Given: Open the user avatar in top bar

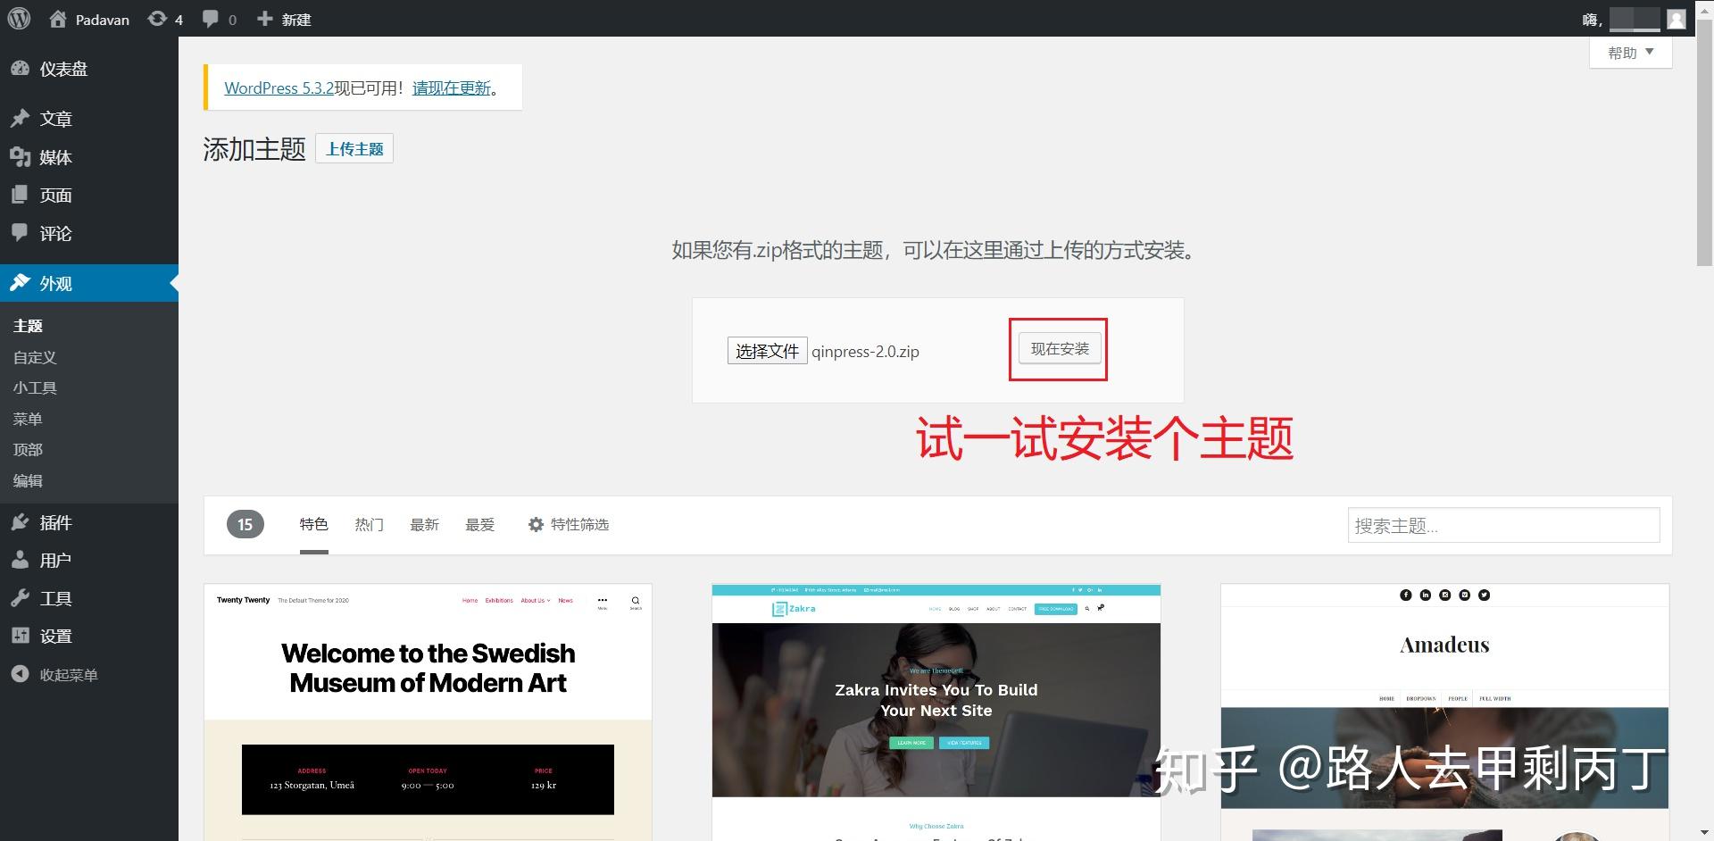Looking at the screenshot, I should [x=1677, y=18].
